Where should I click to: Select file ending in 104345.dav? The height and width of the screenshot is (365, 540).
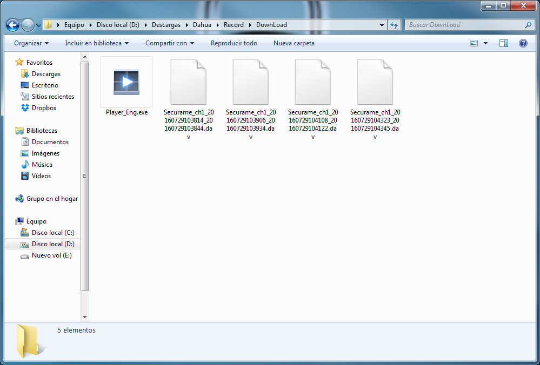click(375, 99)
